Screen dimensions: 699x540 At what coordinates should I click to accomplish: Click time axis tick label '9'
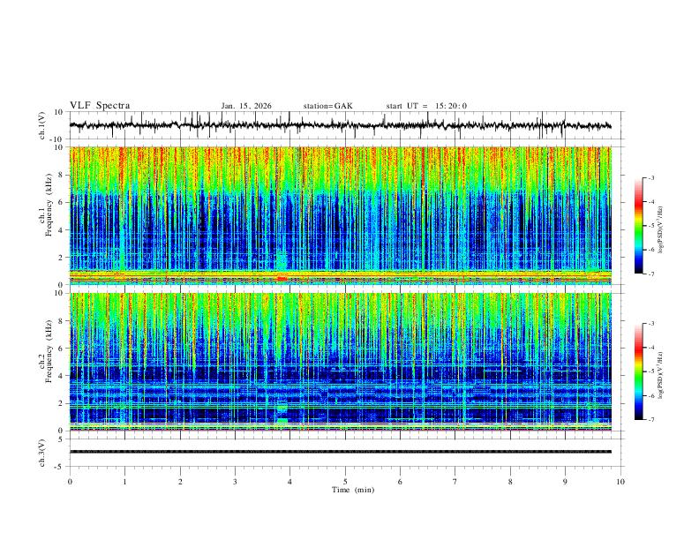(x=565, y=482)
